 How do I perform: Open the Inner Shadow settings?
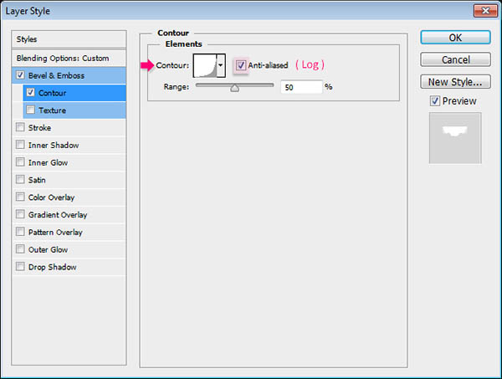click(x=69, y=145)
